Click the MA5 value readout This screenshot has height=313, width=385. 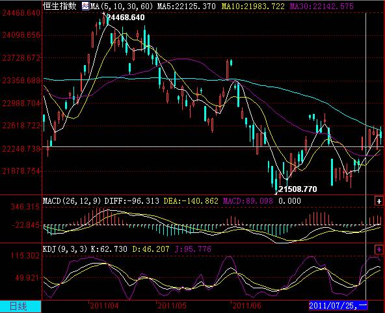pos(187,6)
